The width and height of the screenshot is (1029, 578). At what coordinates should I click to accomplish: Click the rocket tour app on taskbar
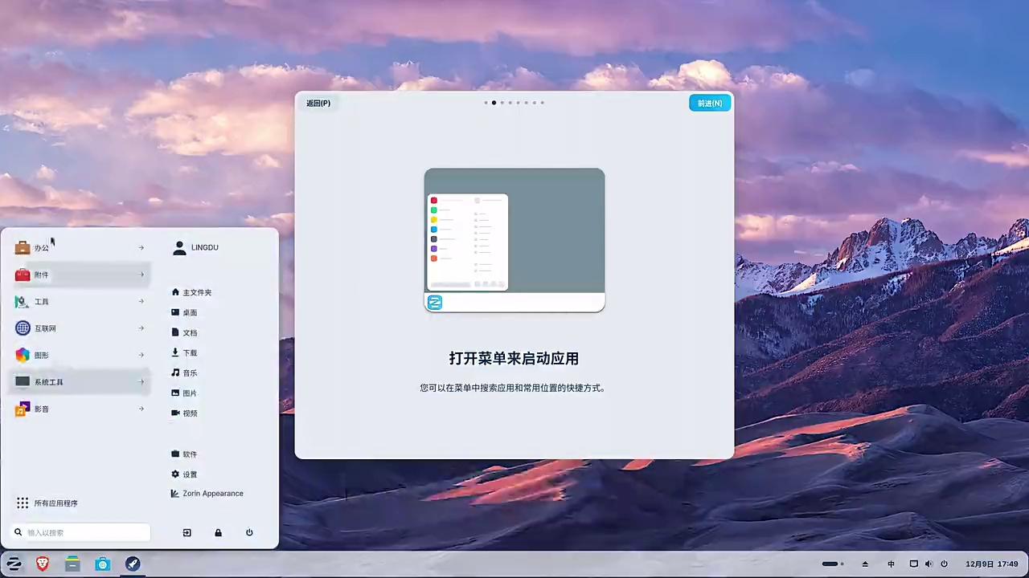(x=133, y=564)
